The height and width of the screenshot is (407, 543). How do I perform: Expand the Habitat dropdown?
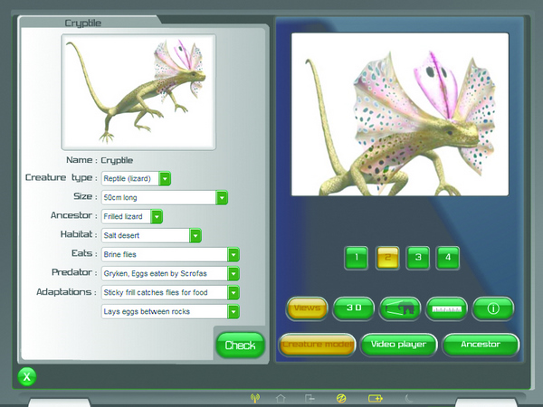coord(195,235)
